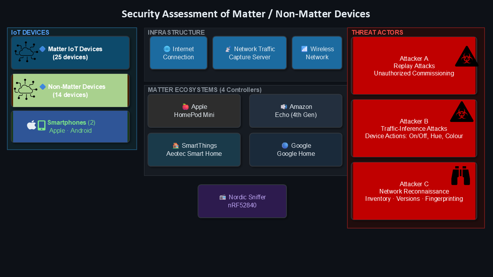Screen dimensions: 493x277
Task: Select the Wireless Network box
Action: [x=317, y=53]
